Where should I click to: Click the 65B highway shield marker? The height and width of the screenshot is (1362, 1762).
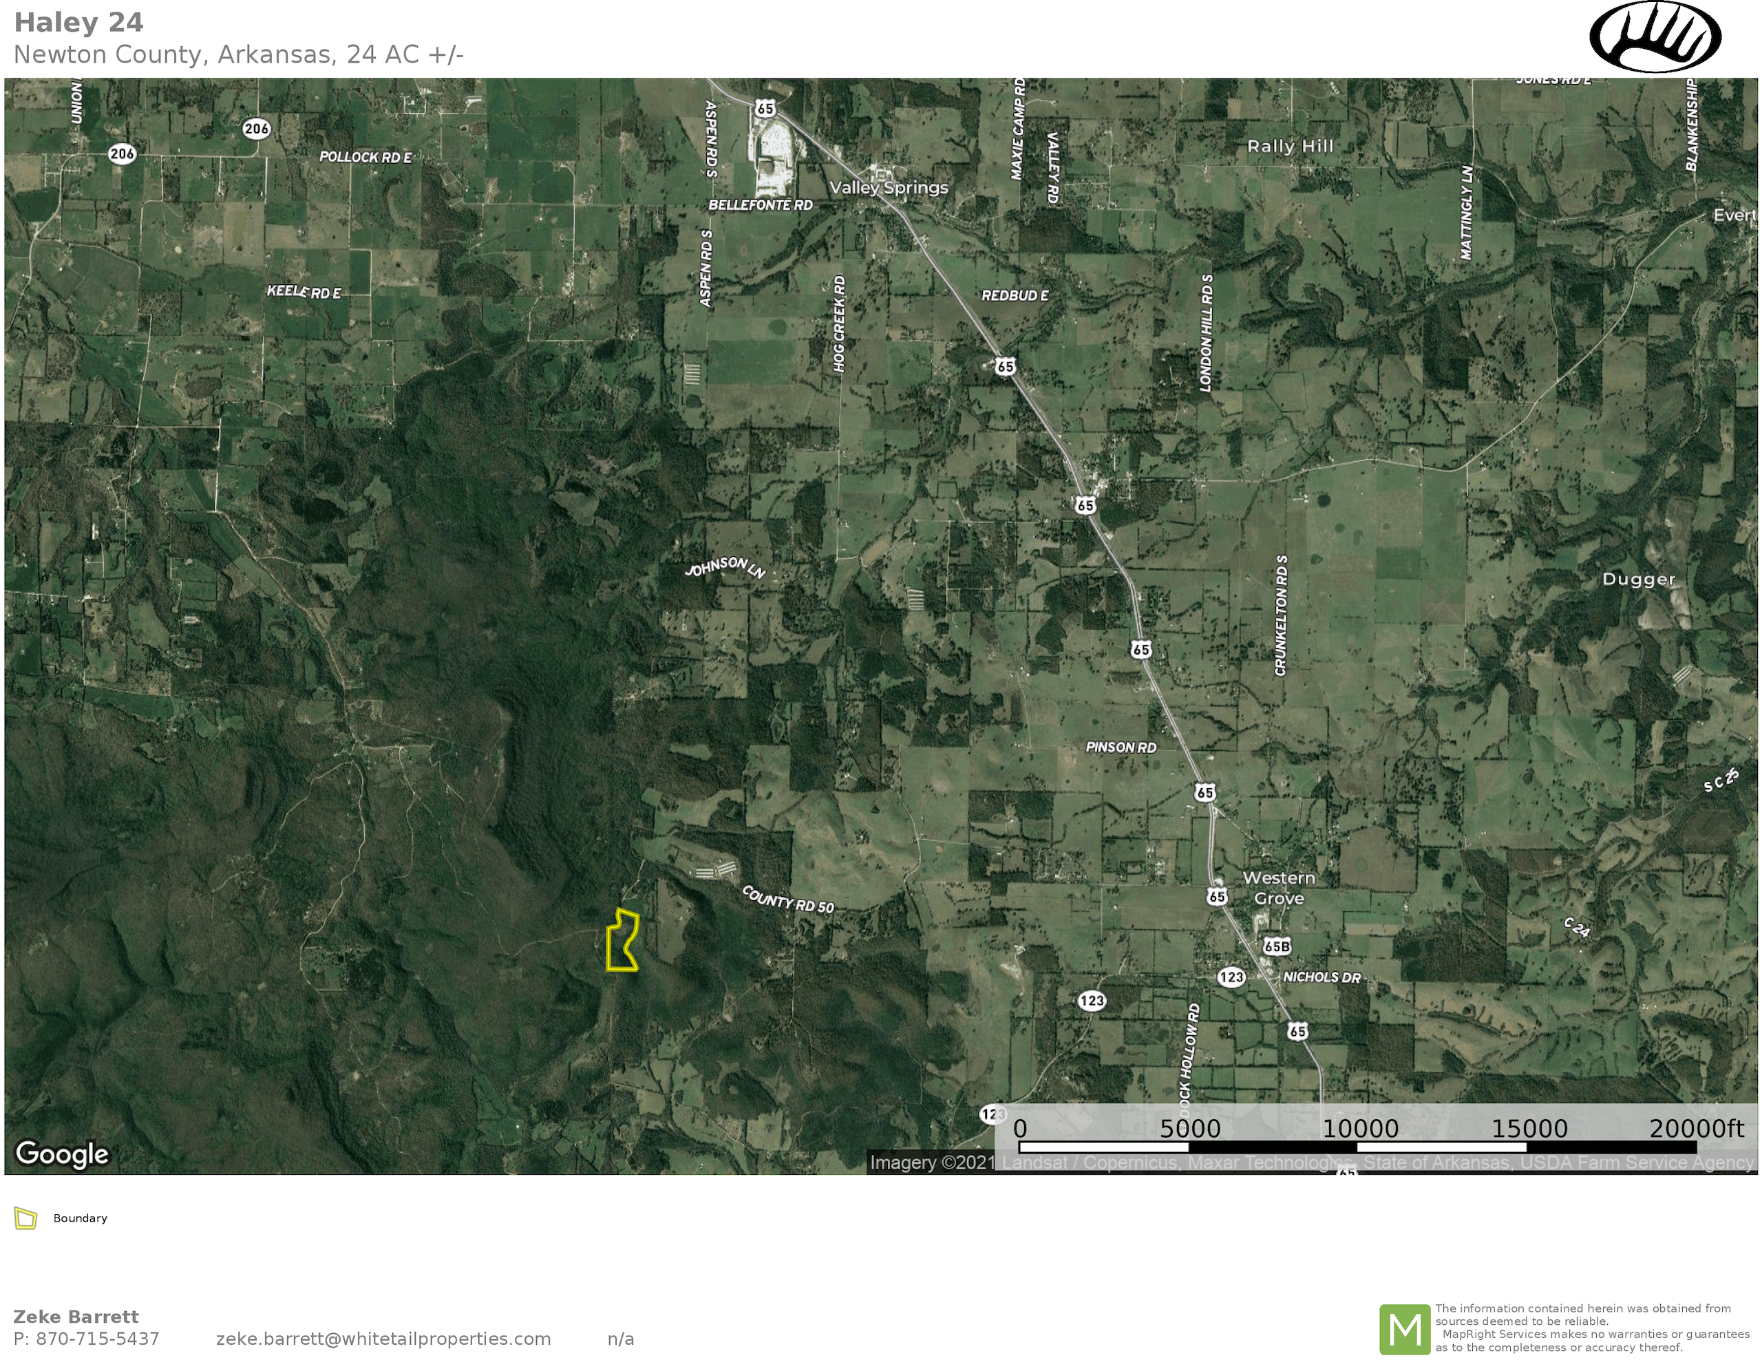point(1277,946)
